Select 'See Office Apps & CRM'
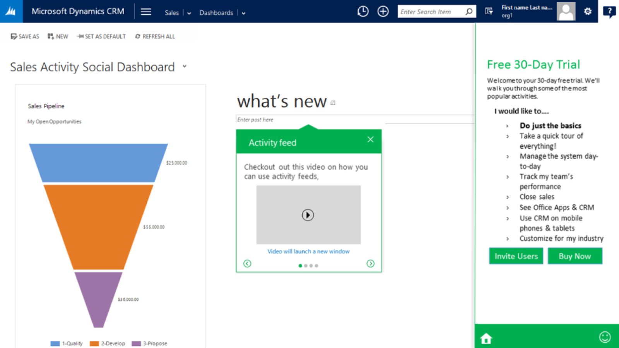The width and height of the screenshot is (619, 348). click(557, 207)
